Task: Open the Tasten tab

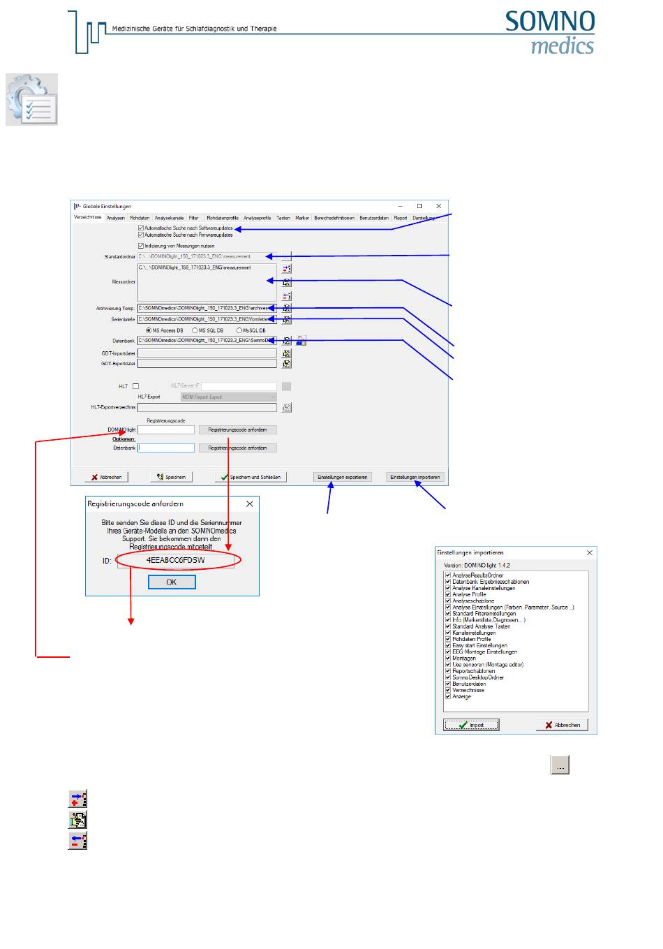Action: point(283,218)
